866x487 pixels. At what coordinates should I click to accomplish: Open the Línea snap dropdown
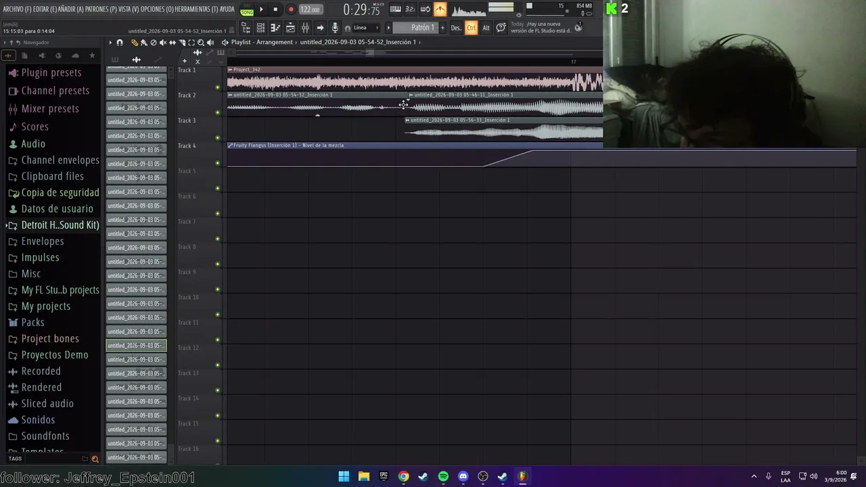pos(366,28)
